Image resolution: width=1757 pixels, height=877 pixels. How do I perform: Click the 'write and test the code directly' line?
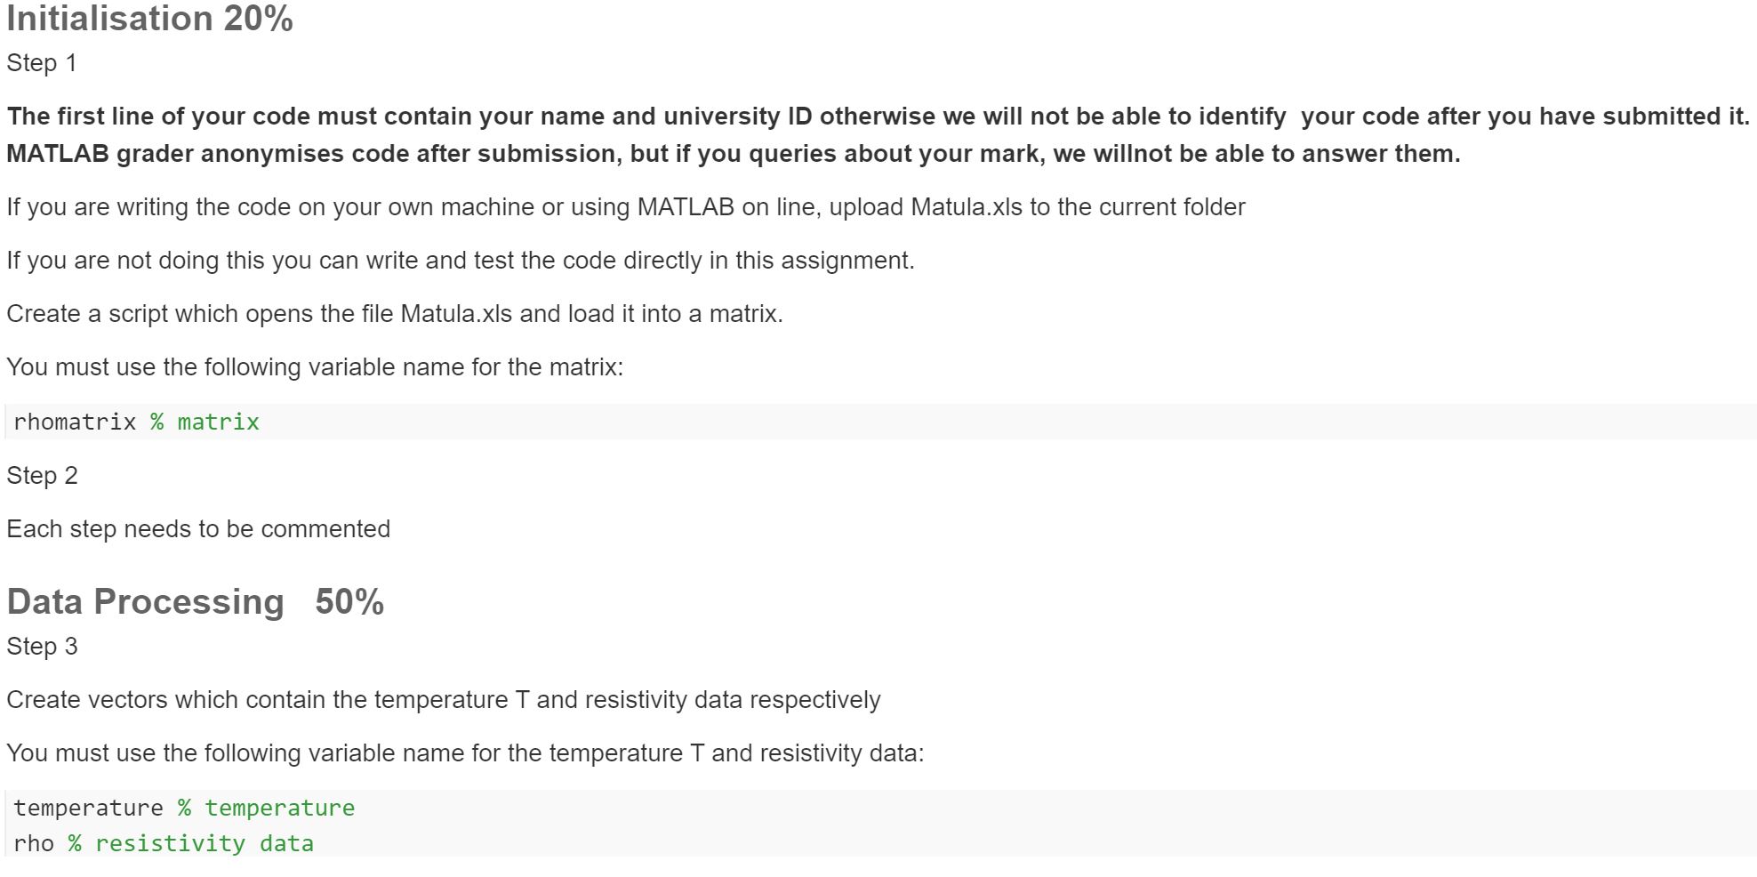pyautogui.click(x=461, y=261)
